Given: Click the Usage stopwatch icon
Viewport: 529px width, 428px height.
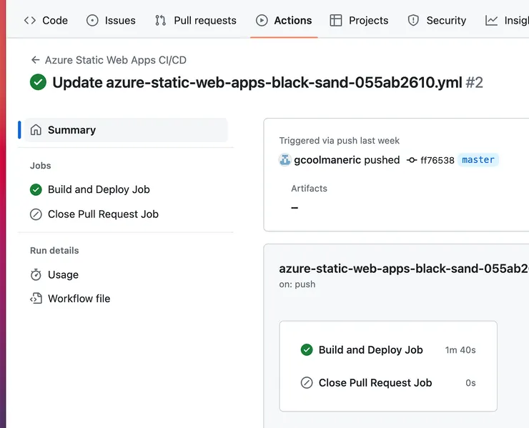Looking at the screenshot, I should [x=36, y=274].
